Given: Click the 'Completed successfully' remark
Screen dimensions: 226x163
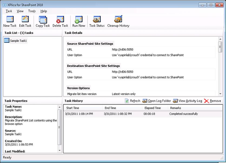Looking at the screenshot, I should tap(184, 114).
